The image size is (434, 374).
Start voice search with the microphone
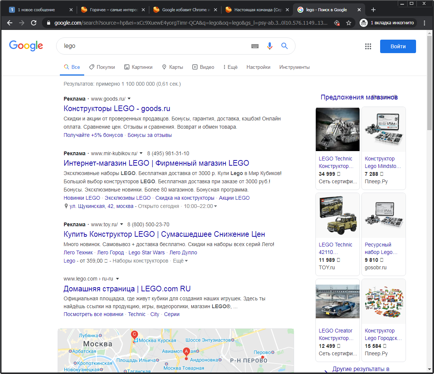tap(270, 46)
